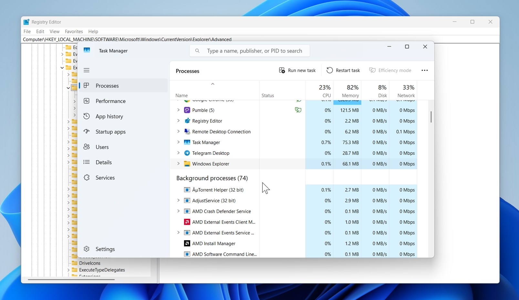Open App history view
This screenshot has height=300, width=519.
click(x=109, y=116)
